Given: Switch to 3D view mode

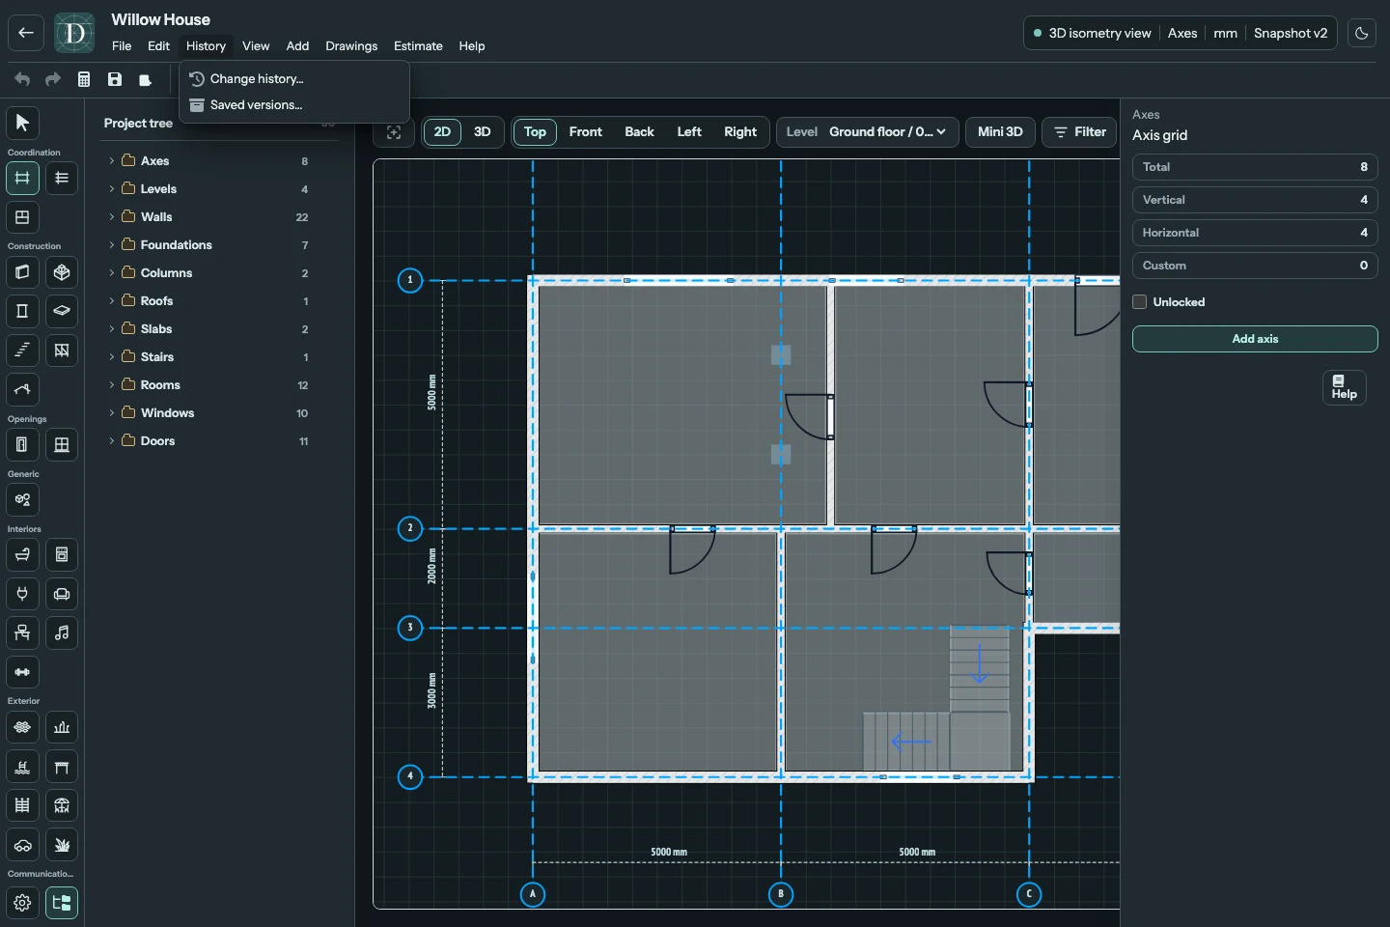Looking at the screenshot, I should (x=483, y=132).
